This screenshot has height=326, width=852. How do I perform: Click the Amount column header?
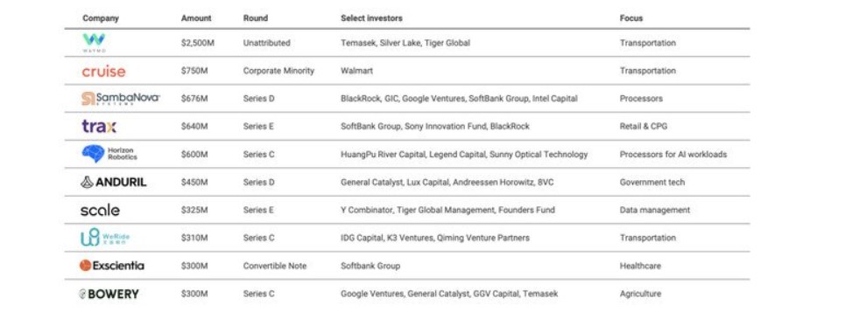pyautogui.click(x=196, y=17)
